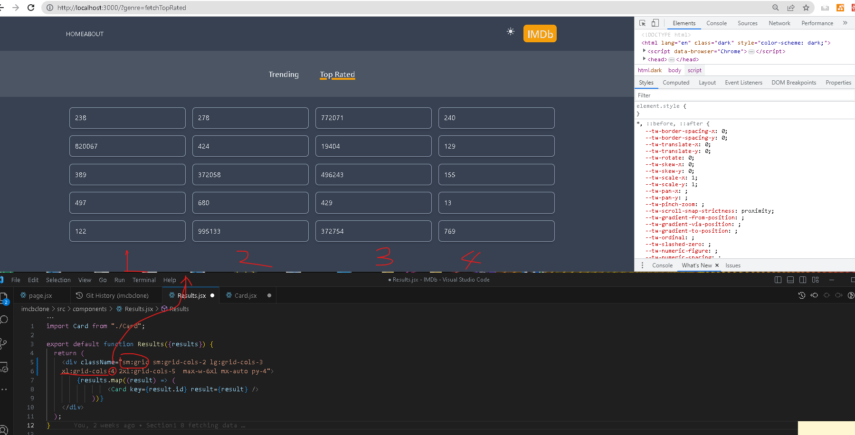This screenshot has height=435, width=855.
Task: Open file history timeline icon in editor toolbar
Action: click(802, 295)
